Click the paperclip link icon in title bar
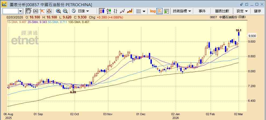 click(242, 4)
